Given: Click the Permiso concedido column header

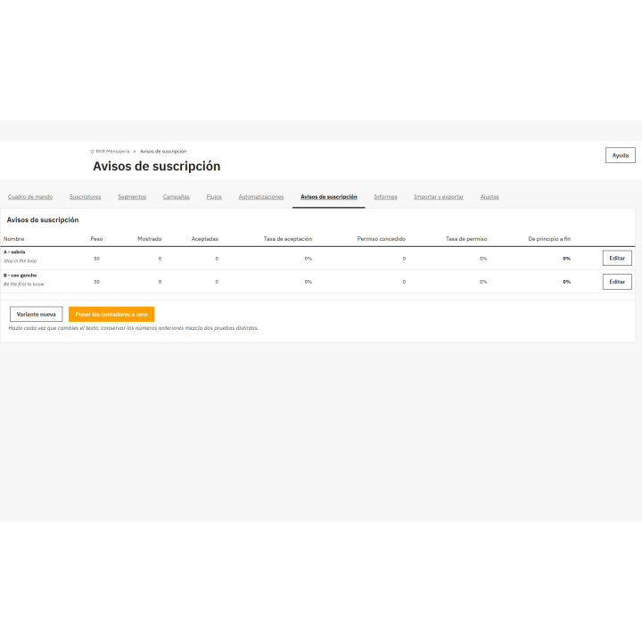Looking at the screenshot, I should click(x=382, y=239).
